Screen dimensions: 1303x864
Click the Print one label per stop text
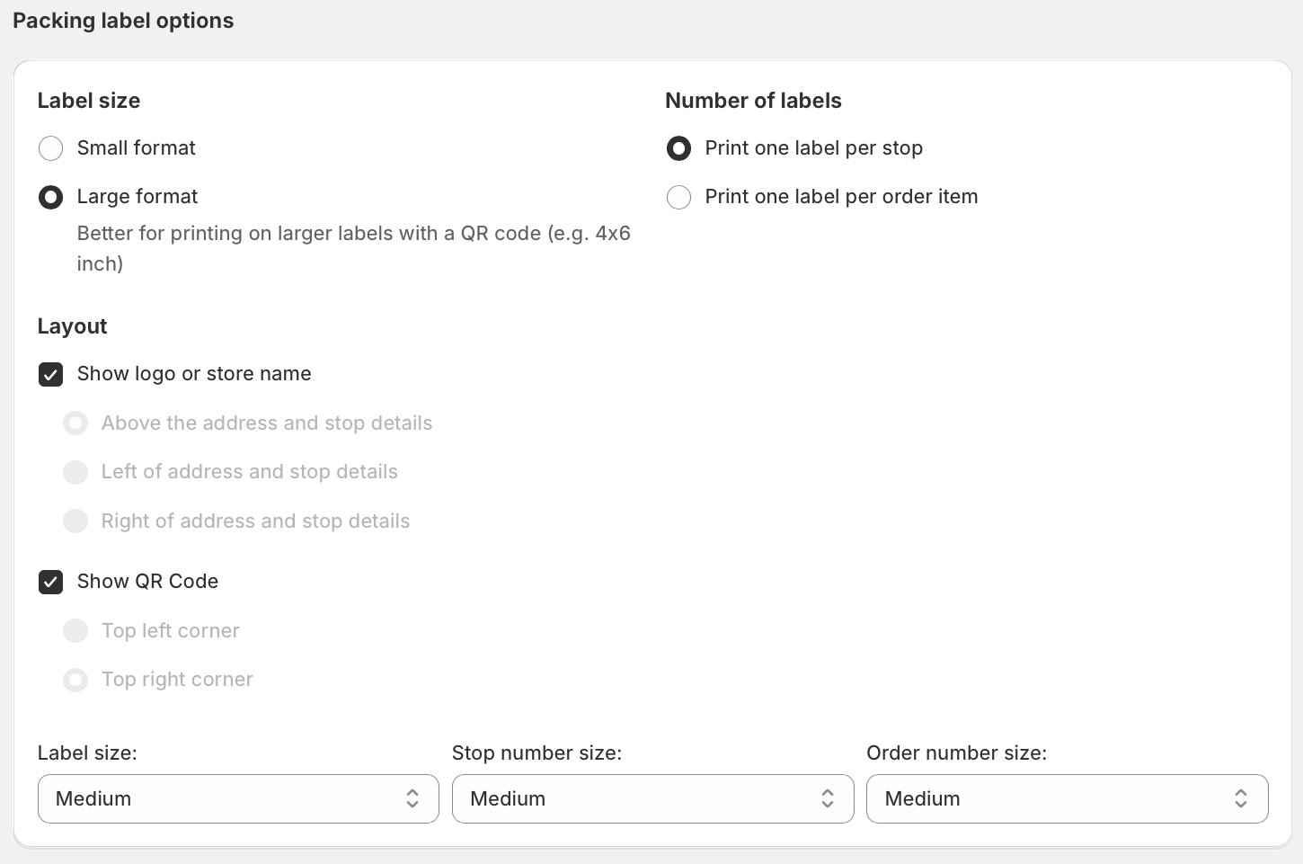(x=813, y=148)
